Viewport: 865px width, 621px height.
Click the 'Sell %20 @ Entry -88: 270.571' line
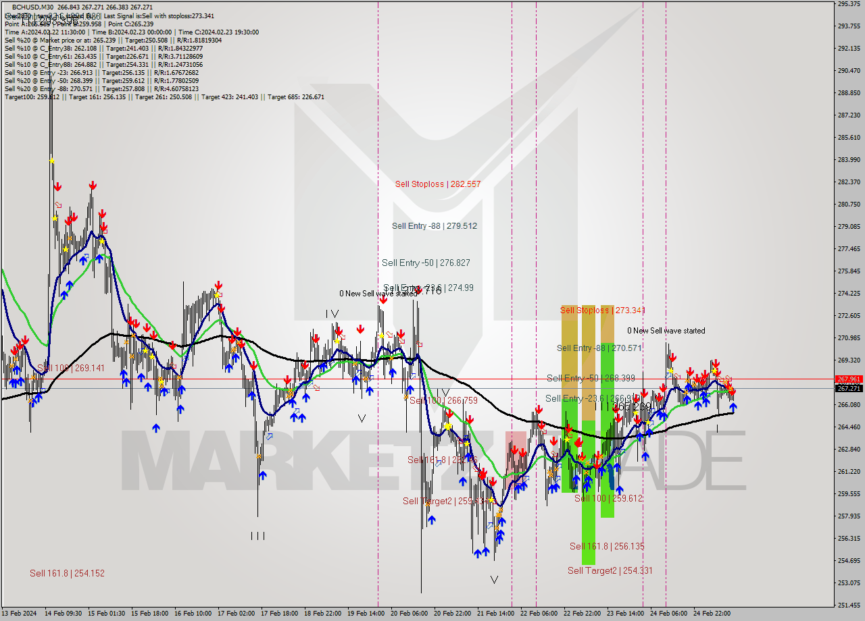tap(101, 88)
